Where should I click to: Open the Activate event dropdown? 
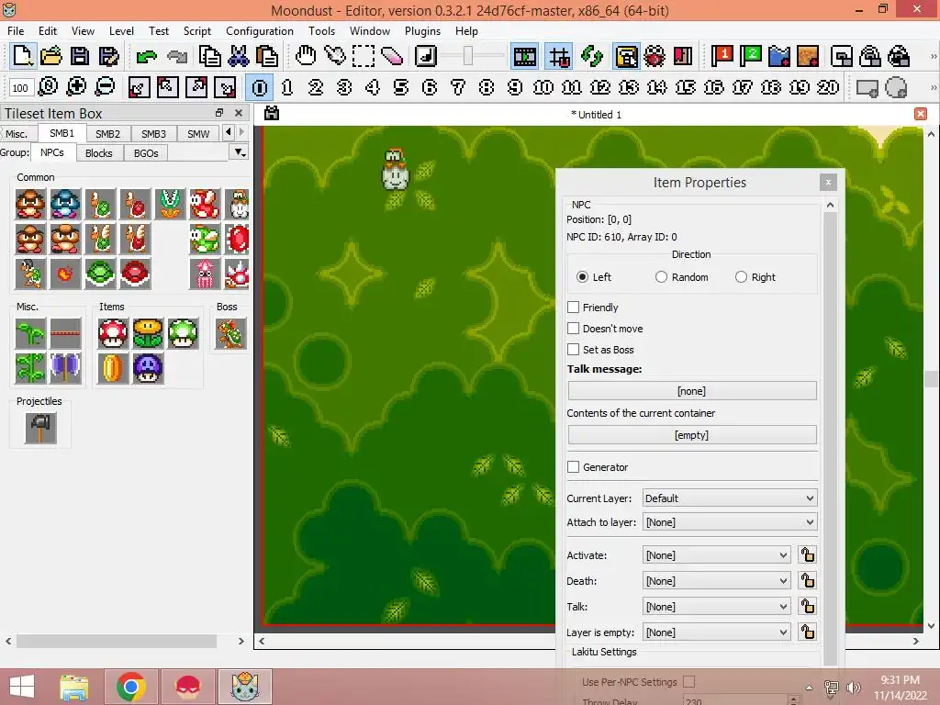tap(716, 555)
